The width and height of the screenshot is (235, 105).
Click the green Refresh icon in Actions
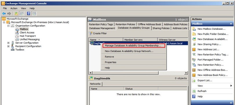(194, 91)
